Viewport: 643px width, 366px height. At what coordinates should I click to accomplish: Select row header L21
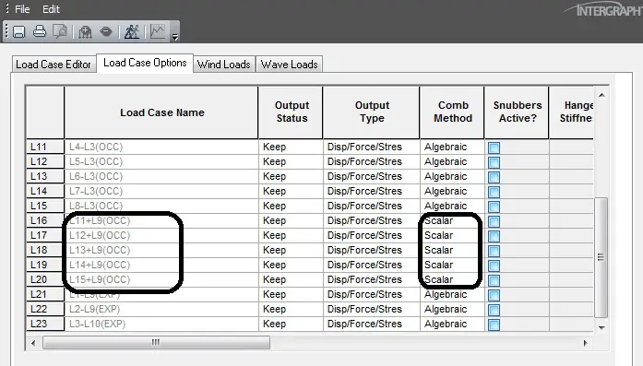coord(45,294)
